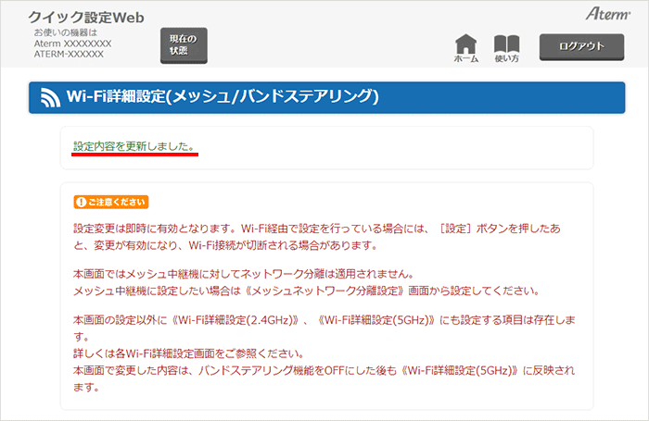Click the ATERM-XXXXXX identifier text

(69, 55)
